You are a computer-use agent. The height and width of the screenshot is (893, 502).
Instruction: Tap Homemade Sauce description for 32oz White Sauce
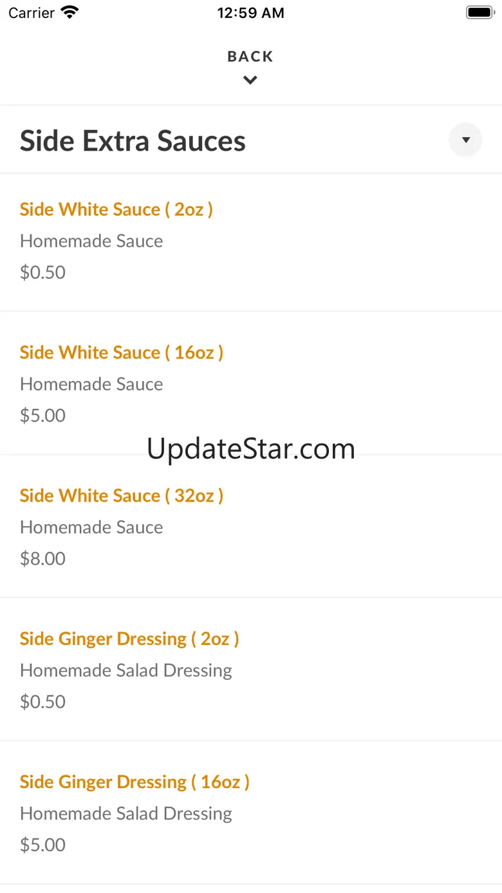pos(91,527)
